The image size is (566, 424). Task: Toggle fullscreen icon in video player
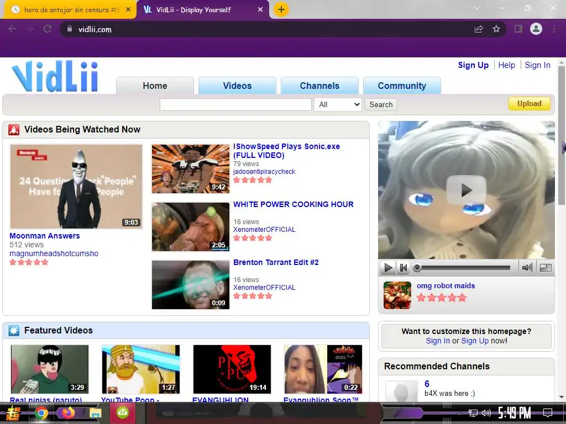pos(546,268)
